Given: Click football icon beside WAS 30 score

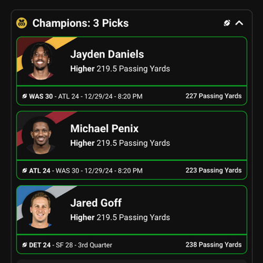Looking at the screenshot, I should click(25, 96).
